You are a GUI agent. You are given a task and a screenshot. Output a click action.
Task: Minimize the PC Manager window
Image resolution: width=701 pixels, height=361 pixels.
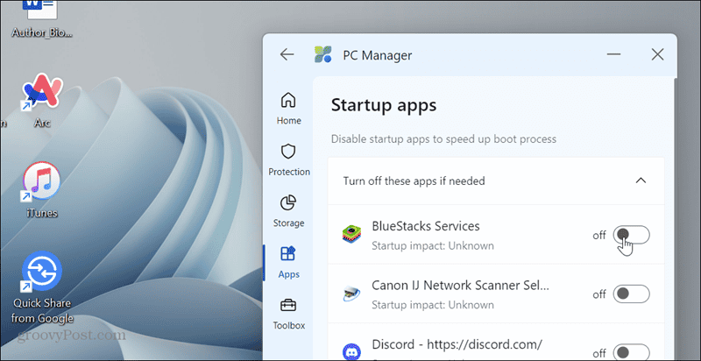(x=614, y=54)
